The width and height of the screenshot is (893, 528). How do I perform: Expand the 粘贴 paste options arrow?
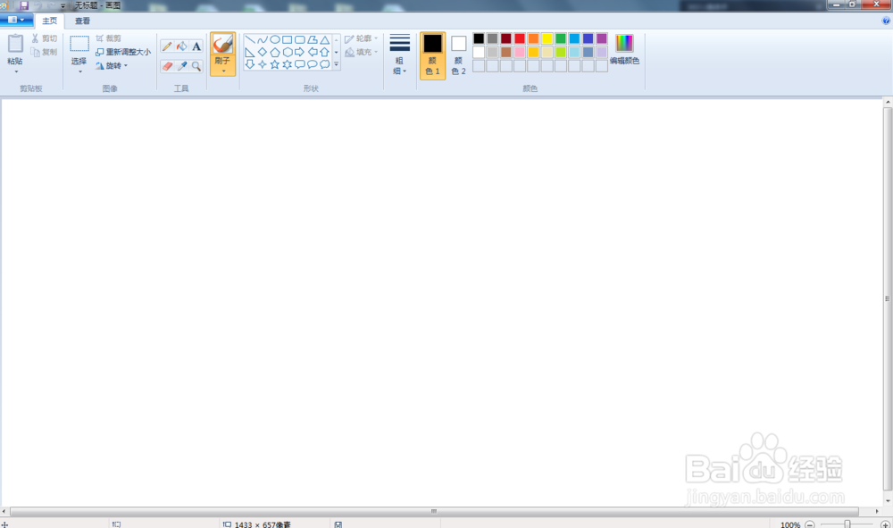pos(15,71)
